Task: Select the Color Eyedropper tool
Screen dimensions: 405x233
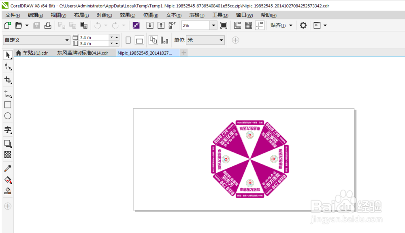Action: coord(8,168)
